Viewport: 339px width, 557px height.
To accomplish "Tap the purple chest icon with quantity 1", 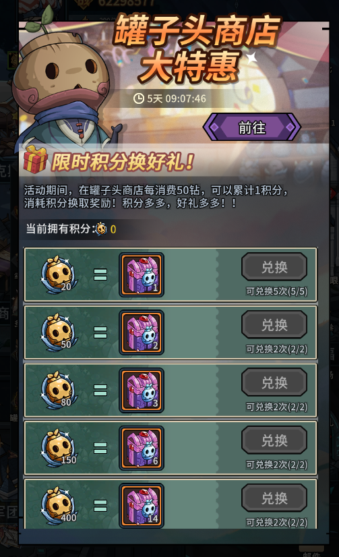I will pos(142,274).
